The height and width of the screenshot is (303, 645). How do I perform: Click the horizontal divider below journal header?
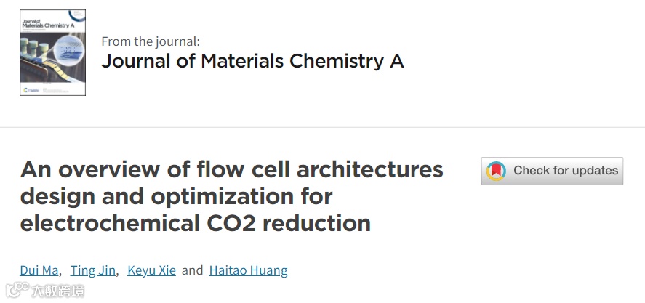point(322,127)
